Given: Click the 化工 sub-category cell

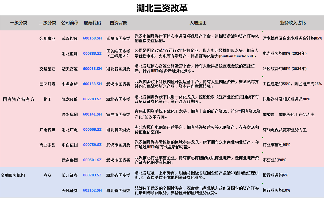Looking at the screenshot, I should [x=48, y=99].
